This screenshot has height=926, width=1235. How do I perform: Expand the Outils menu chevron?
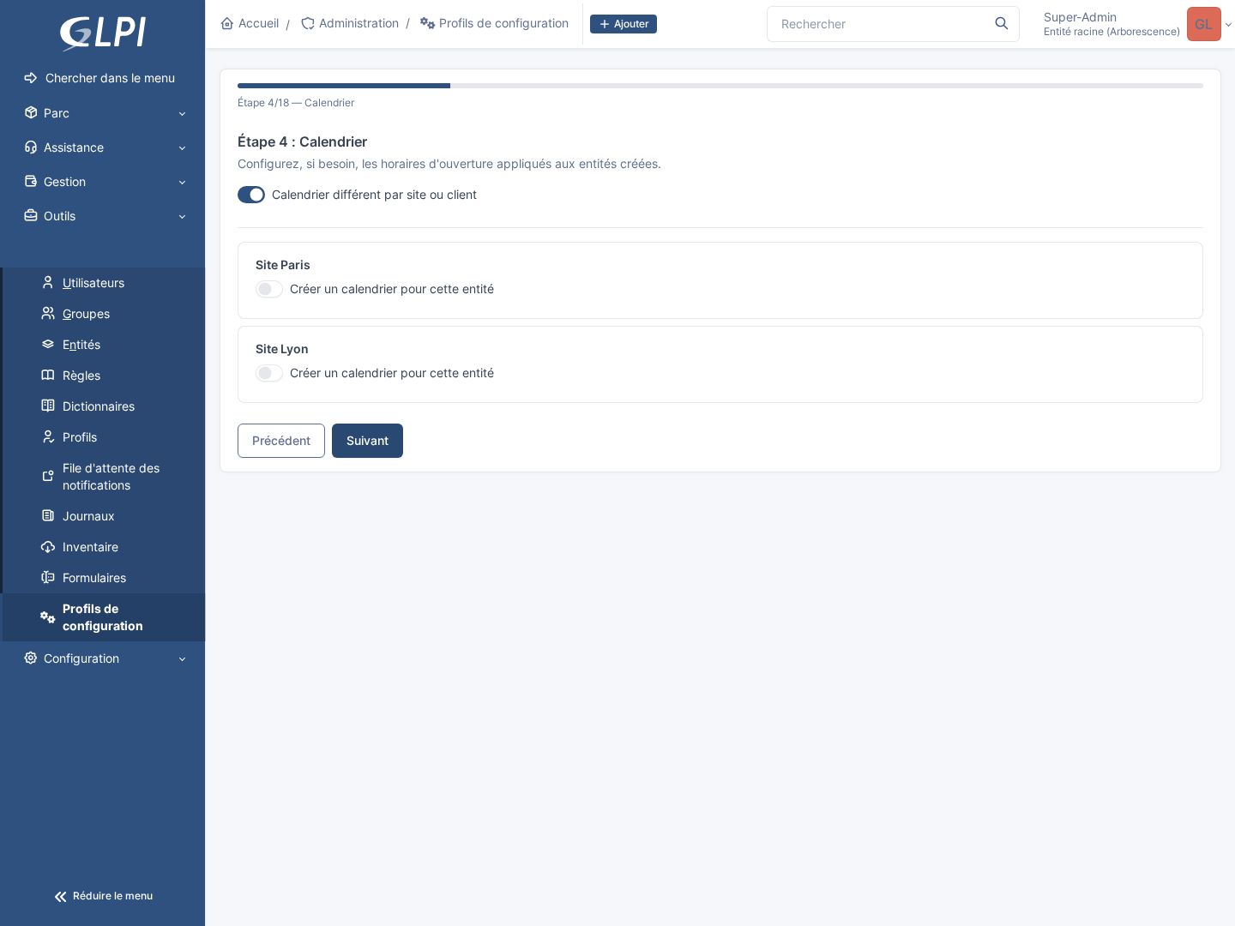click(182, 217)
